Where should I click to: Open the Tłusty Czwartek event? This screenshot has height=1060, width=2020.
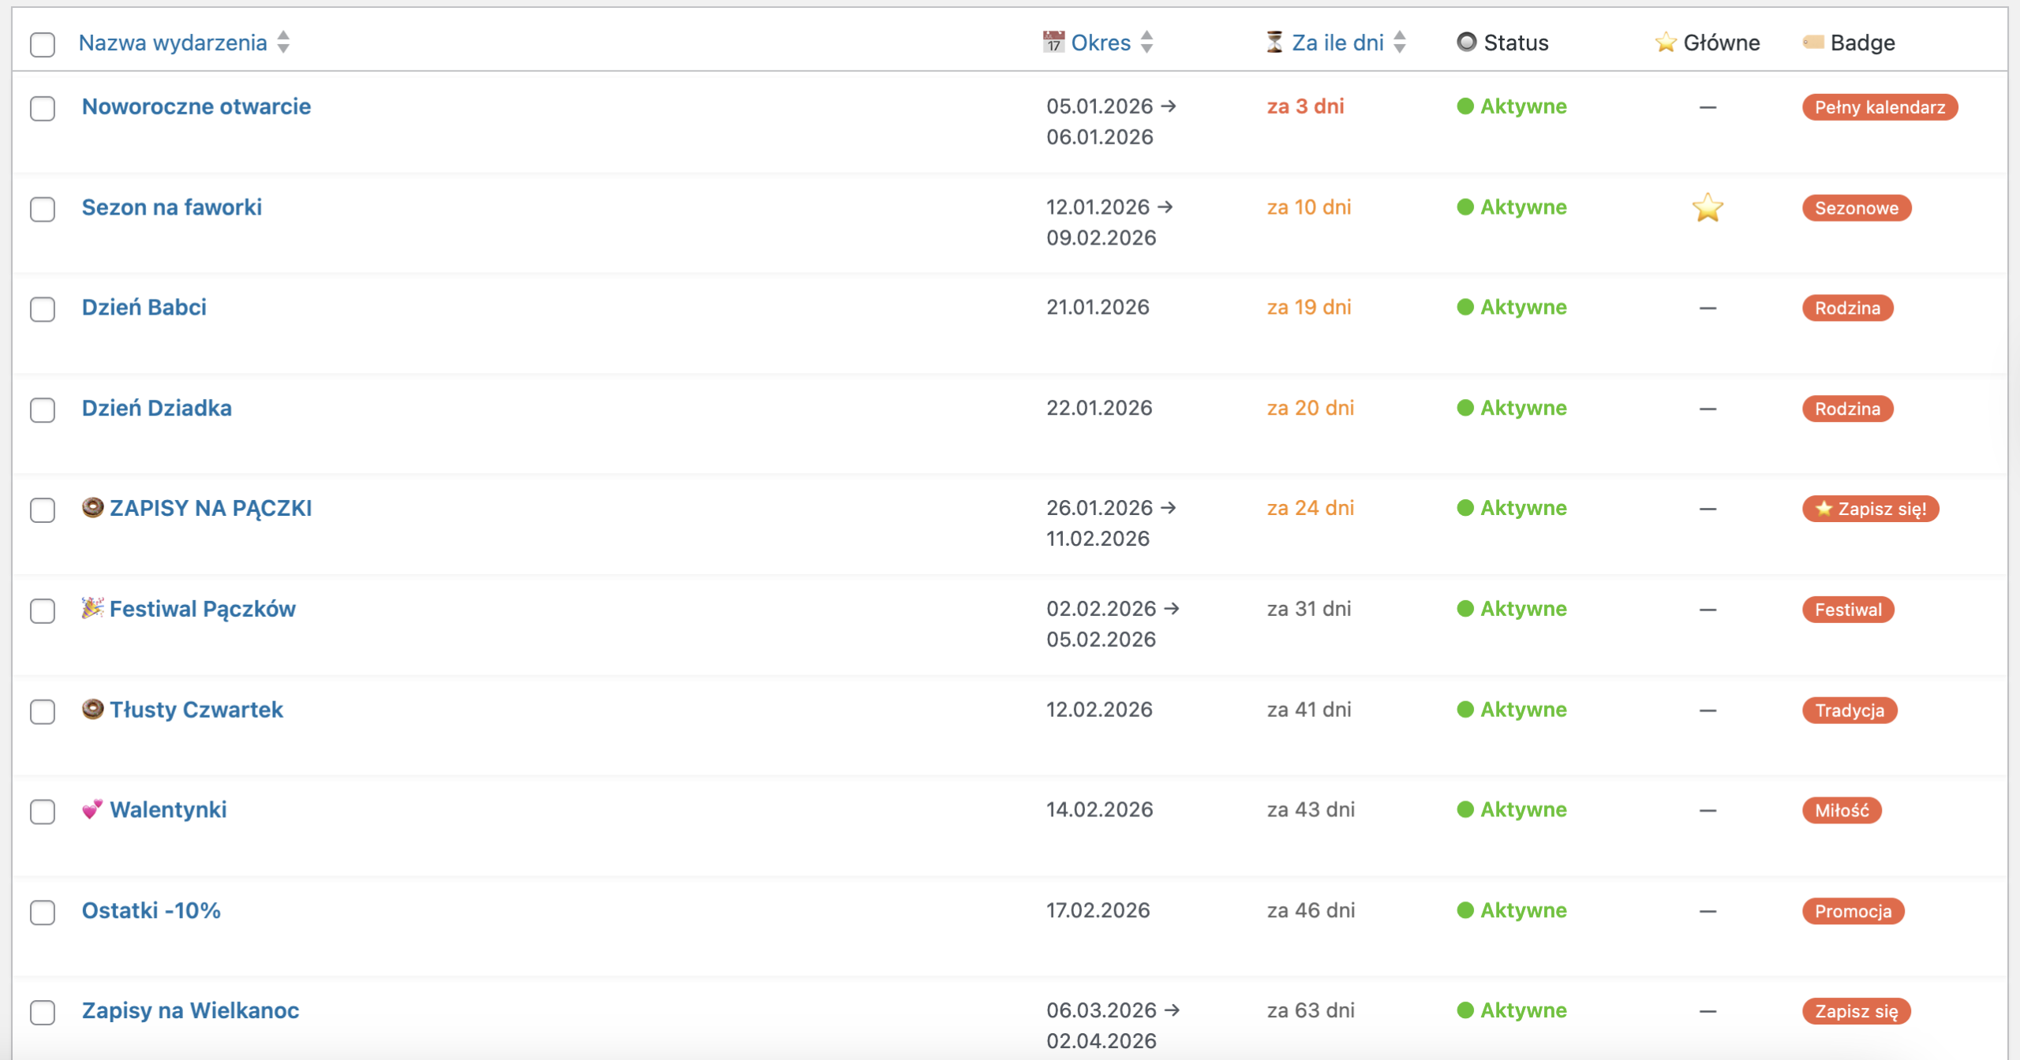(x=196, y=710)
